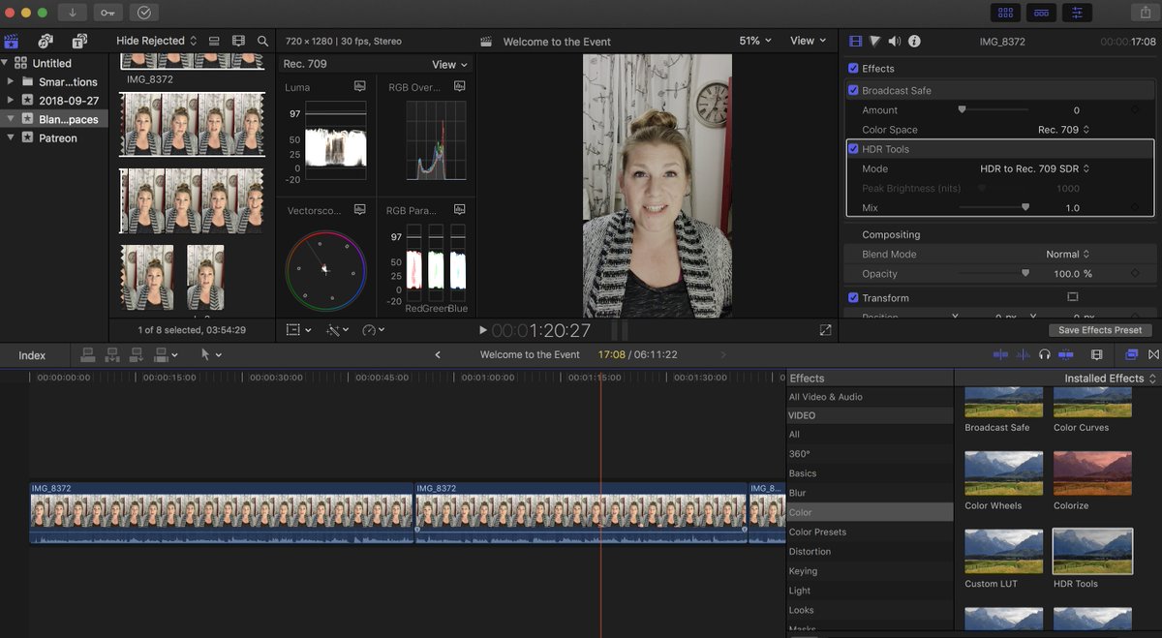Open the timeline Index button
Image resolution: width=1162 pixels, height=638 pixels.
coord(32,355)
